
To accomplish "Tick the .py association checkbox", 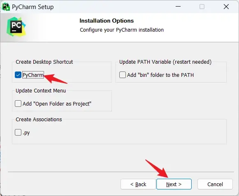I will (x=18, y=132).
